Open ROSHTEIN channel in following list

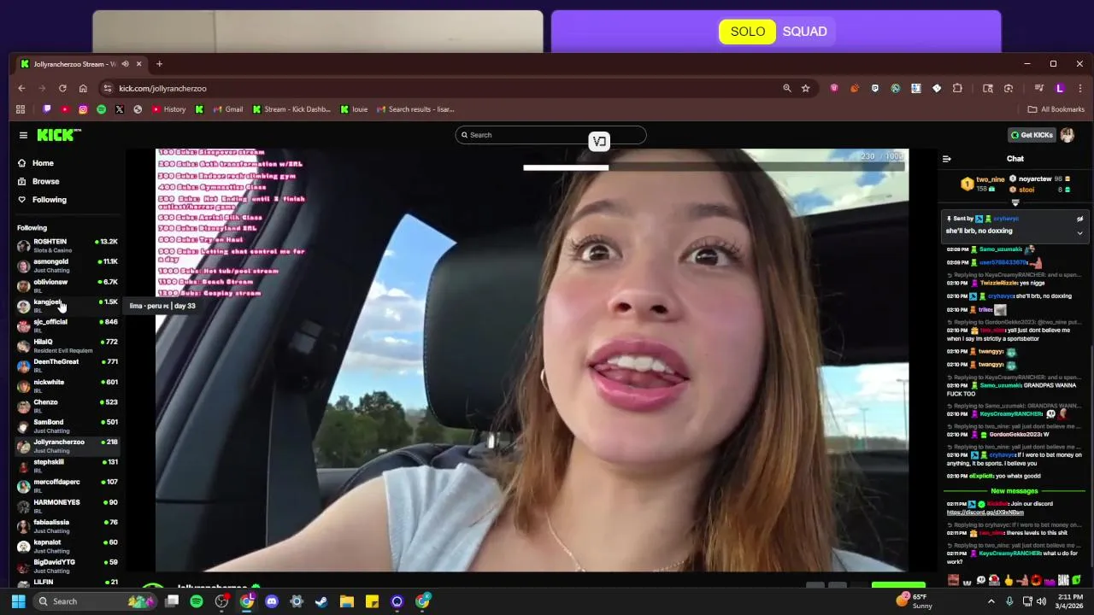click(x=68, y=245)
